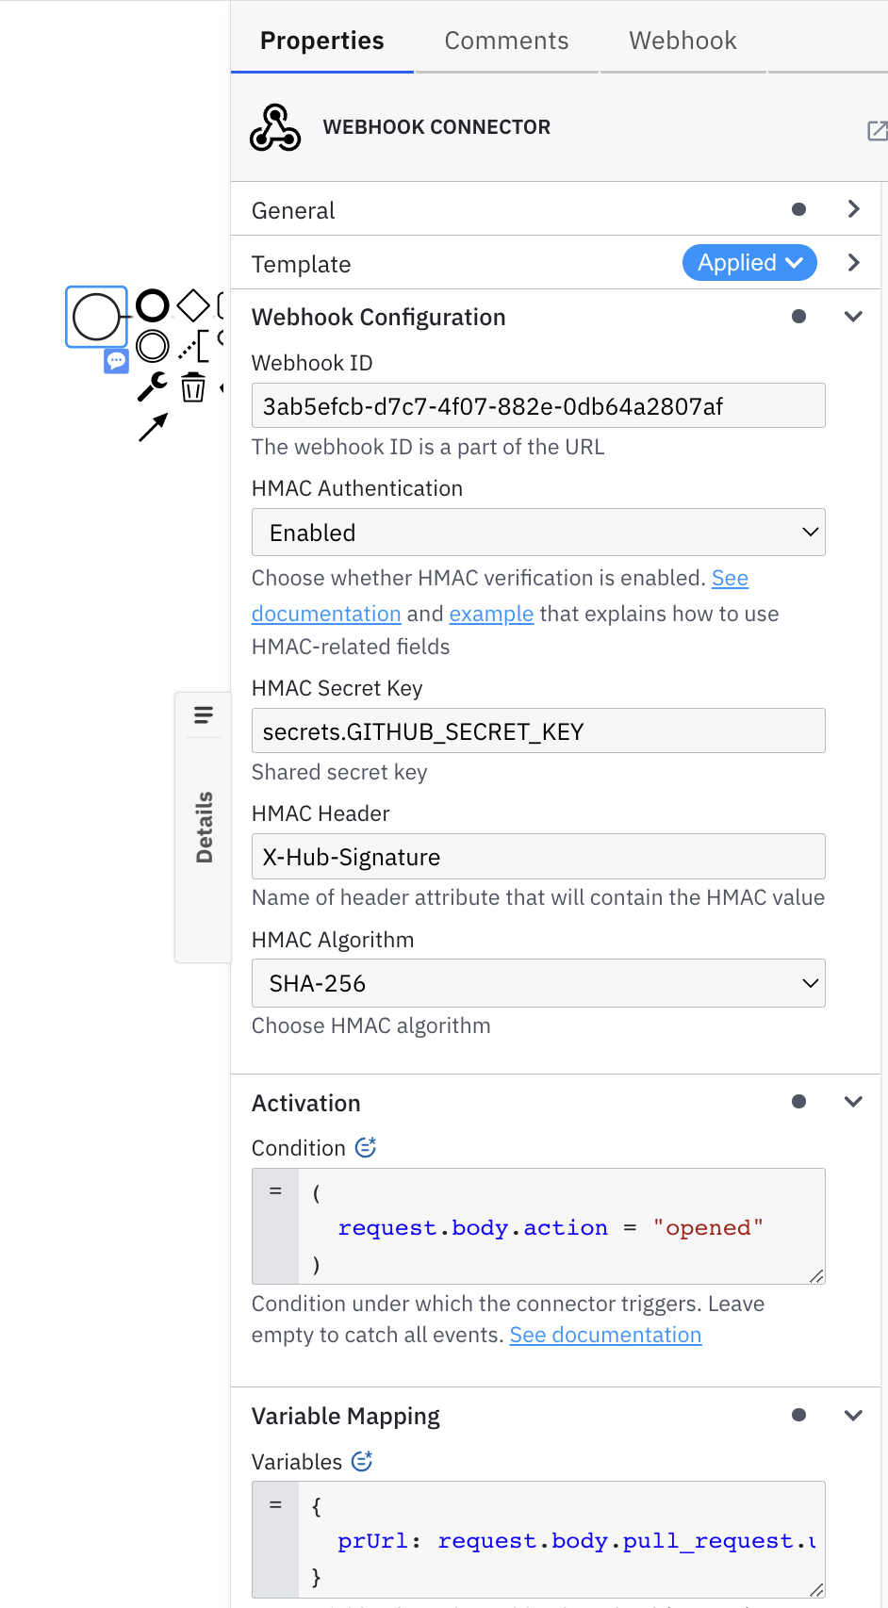The height and width of the screenshot is (1608, 888).
Task: Switch to the Comments tab
Action: pyautogui.click(x=506, y=40)
